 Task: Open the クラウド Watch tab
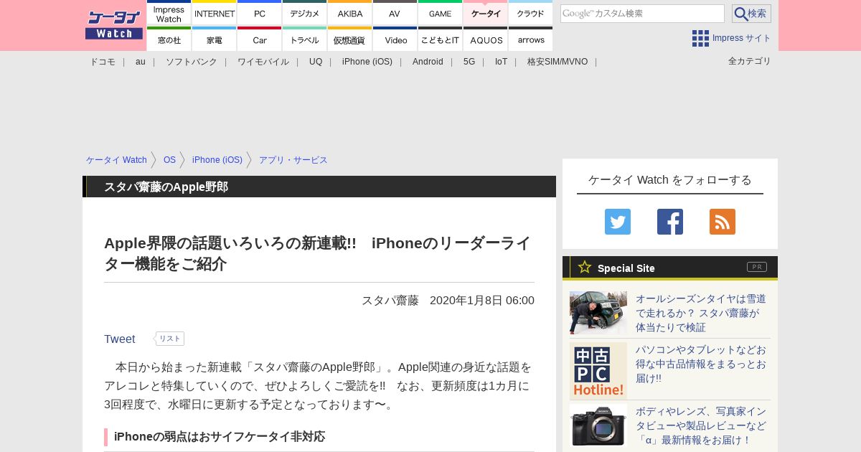pyautogui.click(x=531, y=13)
